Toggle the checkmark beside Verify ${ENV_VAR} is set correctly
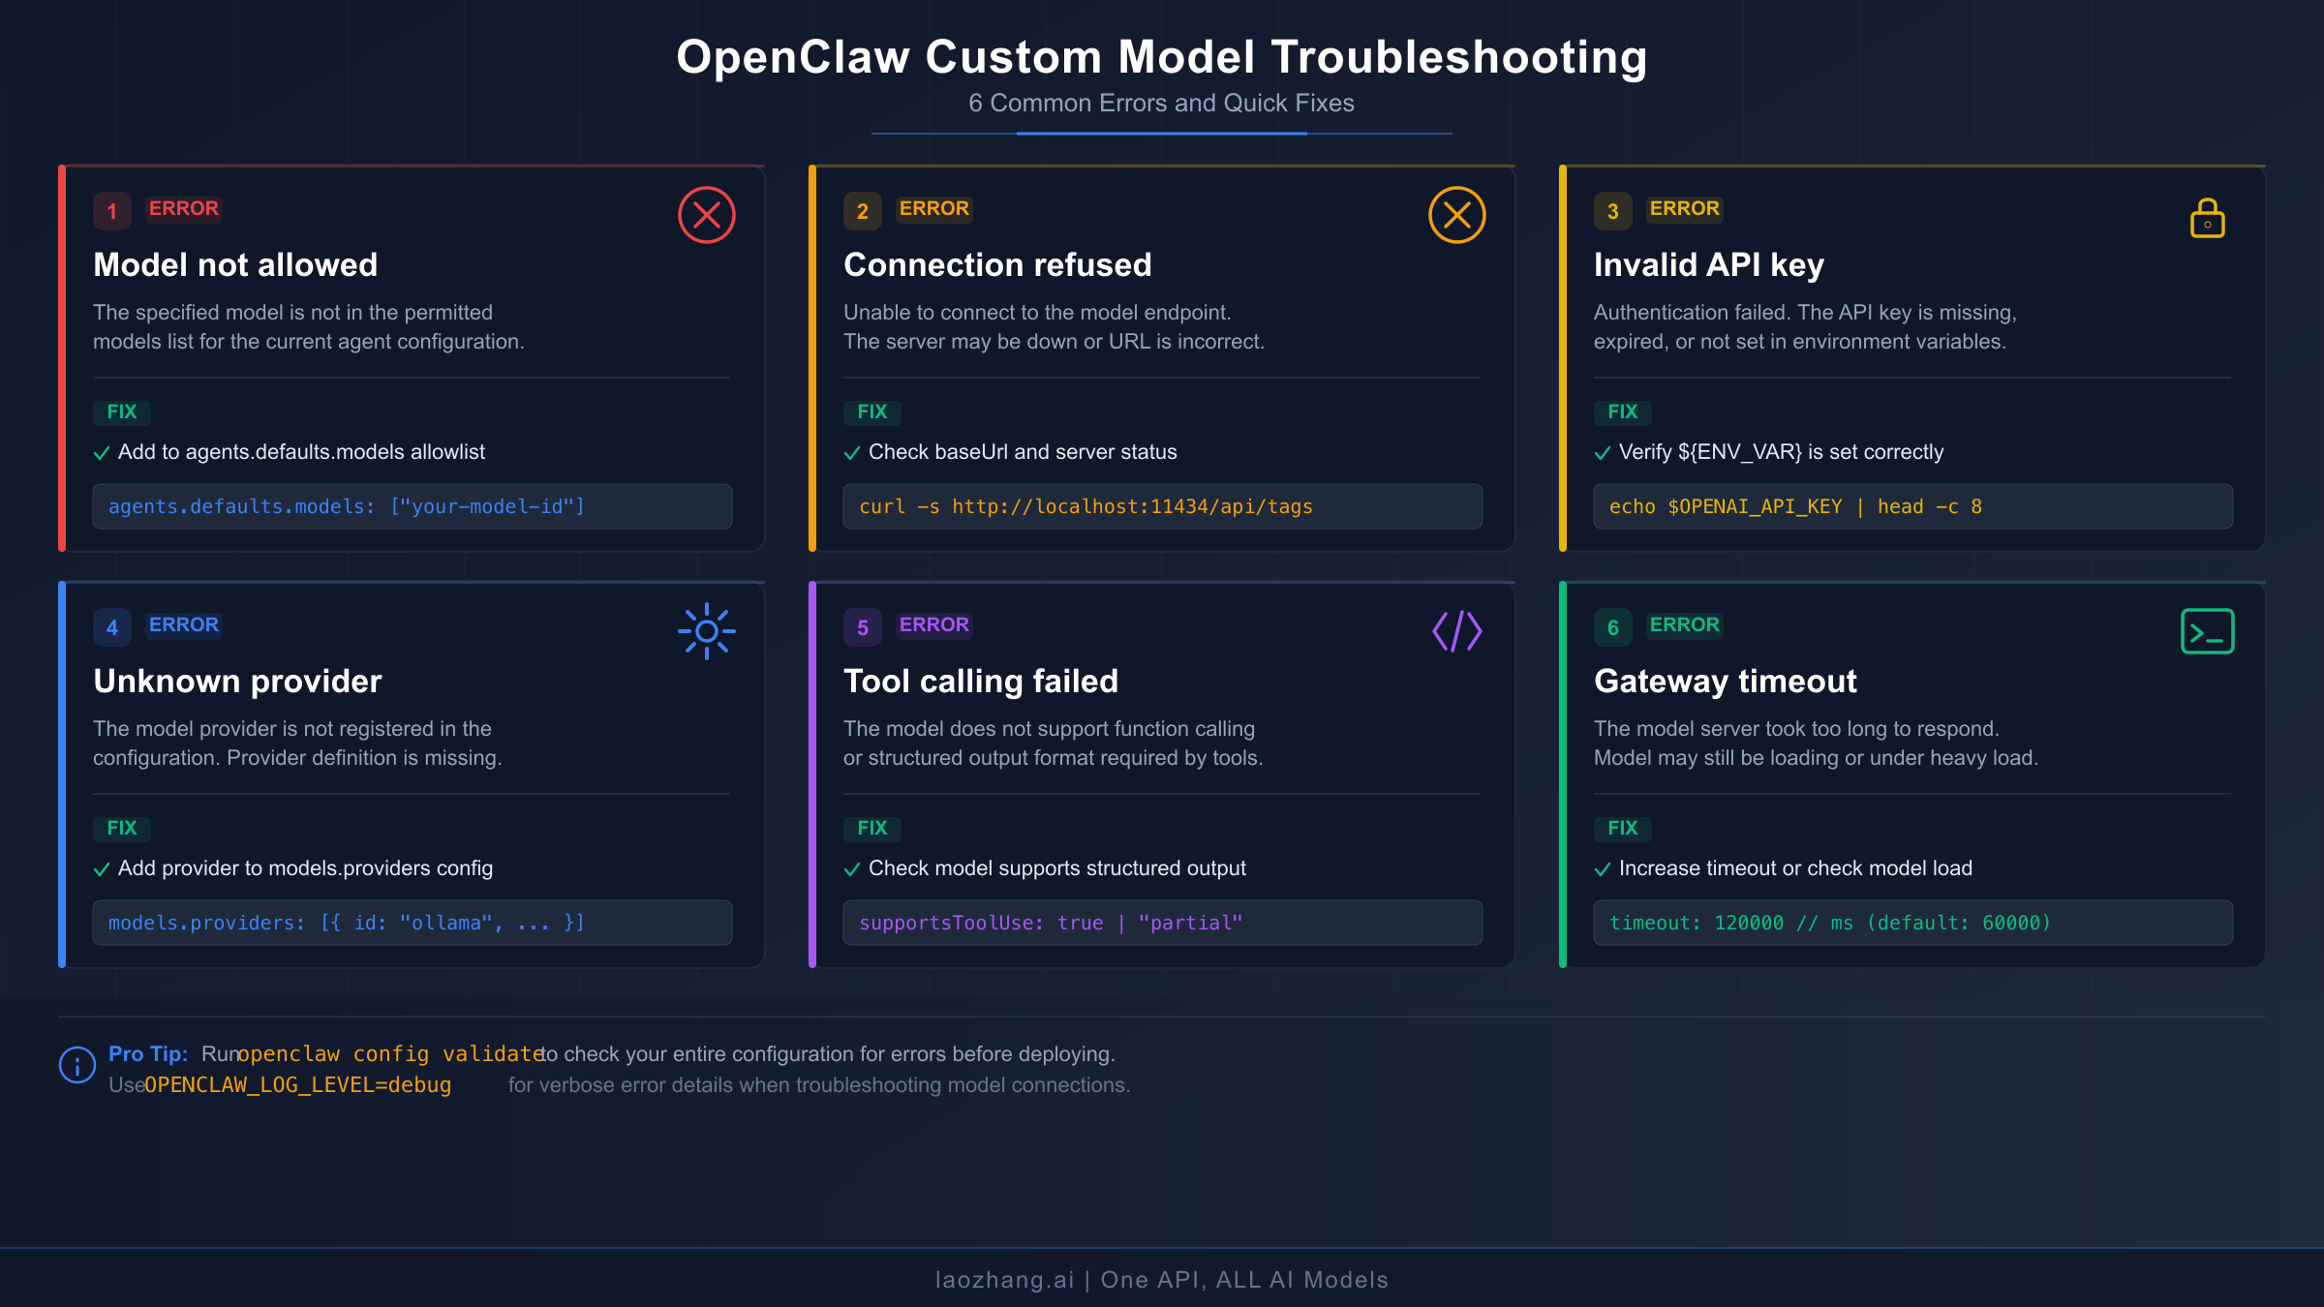This screenshot has height=1307, width=2324. click(x=1604, y=452)
